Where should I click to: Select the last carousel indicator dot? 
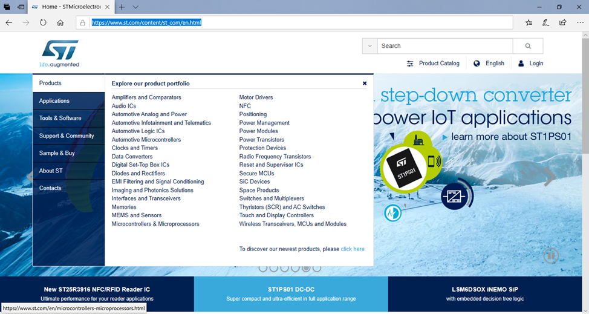(x=317, y=268)
